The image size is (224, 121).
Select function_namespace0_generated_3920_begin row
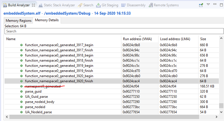coord(112,76)
